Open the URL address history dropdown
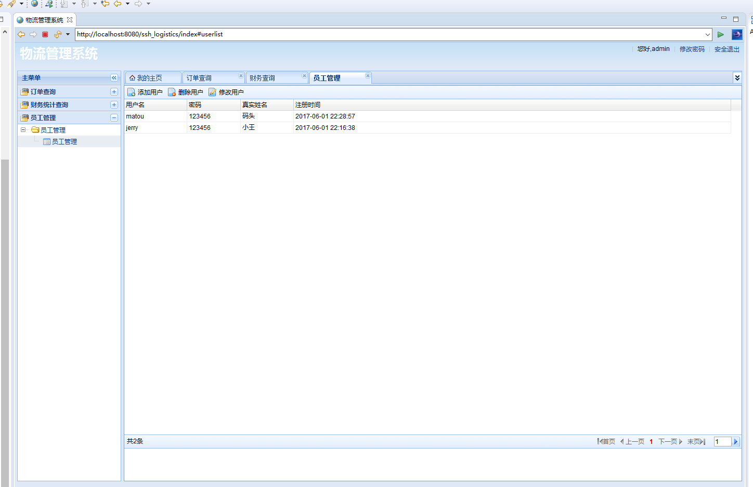The width and height of the screenshot is (753, 487). pyautogui.click(x=707, y=34)
